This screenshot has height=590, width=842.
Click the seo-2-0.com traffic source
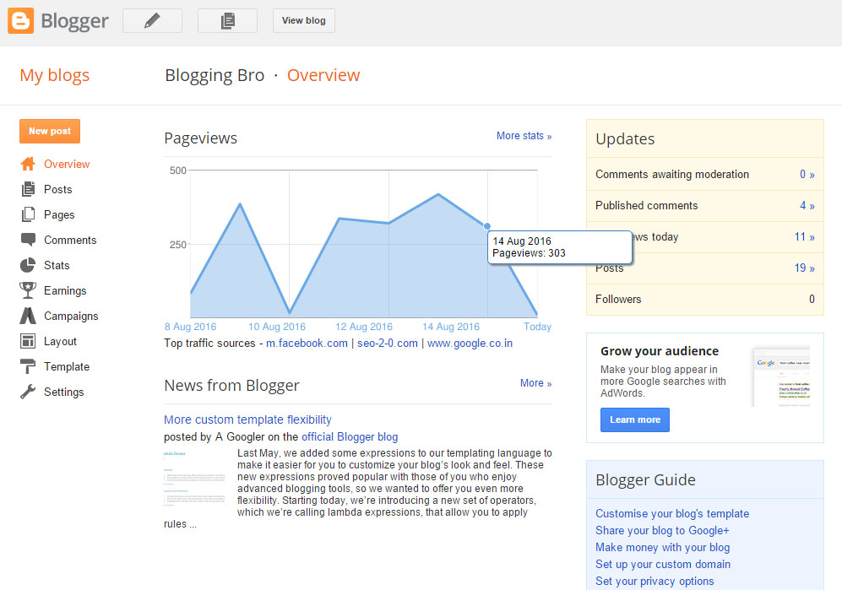(x=387, y=343)
